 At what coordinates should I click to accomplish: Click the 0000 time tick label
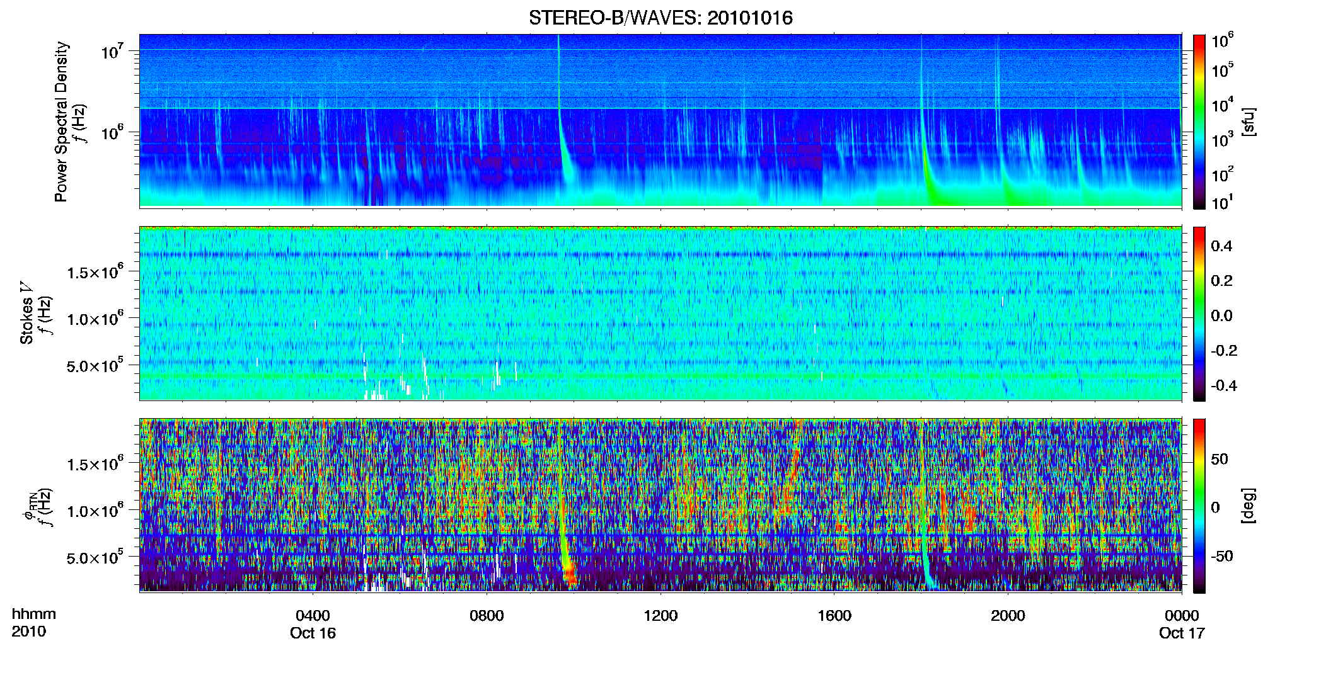(x=1182, y=616)
